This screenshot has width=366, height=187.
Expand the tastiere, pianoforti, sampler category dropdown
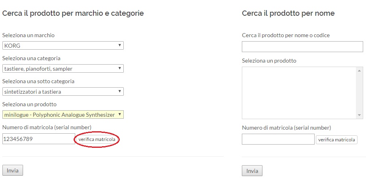click(x=63, y=69)
